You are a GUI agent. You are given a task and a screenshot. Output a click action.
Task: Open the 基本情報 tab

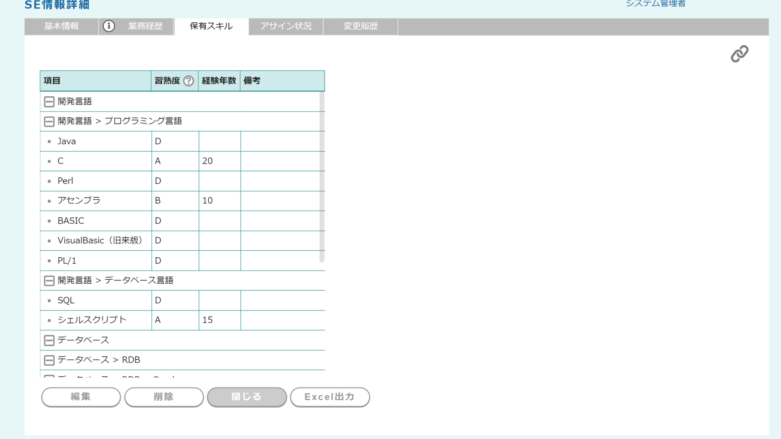pyautogui.click(x=61, y=26)
